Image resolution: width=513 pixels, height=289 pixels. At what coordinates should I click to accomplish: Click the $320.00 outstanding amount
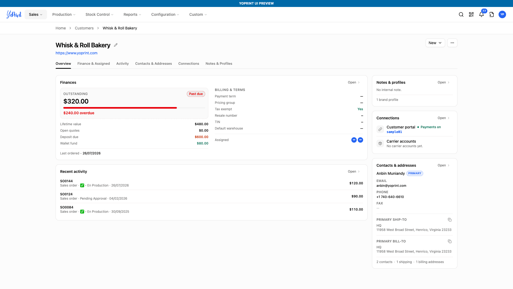[x=76, y=101]
